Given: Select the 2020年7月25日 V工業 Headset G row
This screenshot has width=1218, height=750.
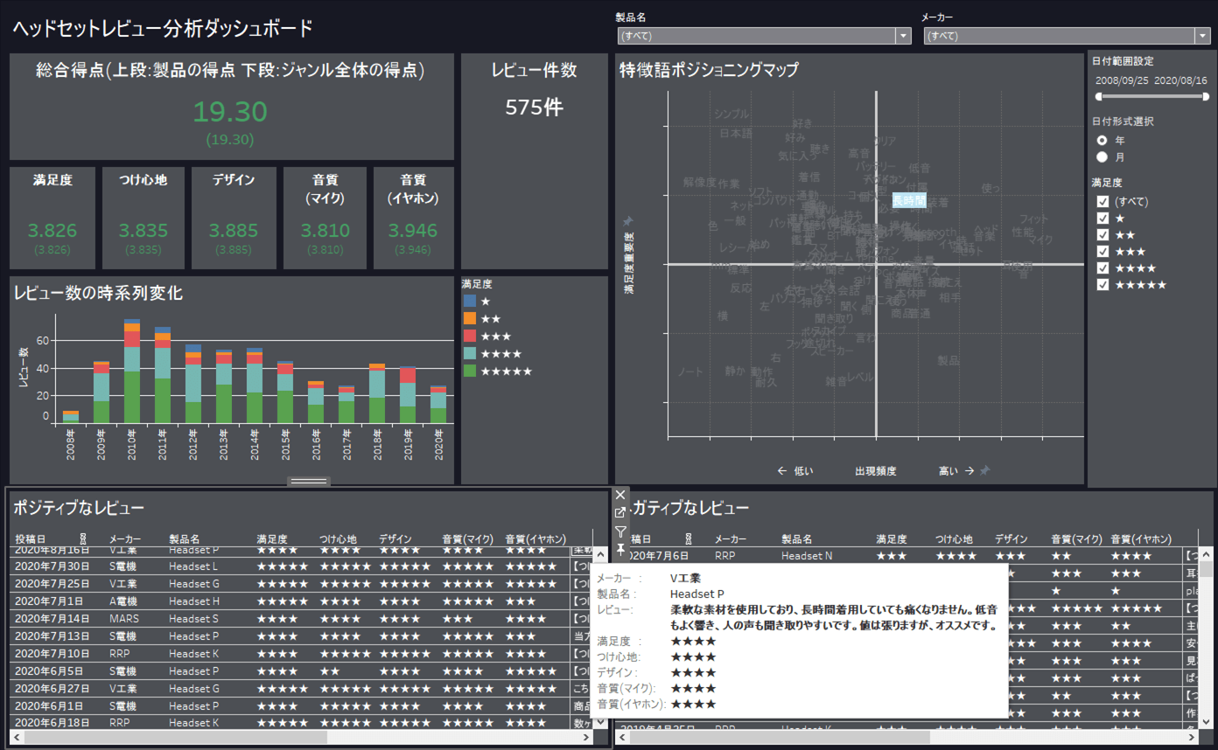Looking at the screenshot, I should tap(302, 584).
